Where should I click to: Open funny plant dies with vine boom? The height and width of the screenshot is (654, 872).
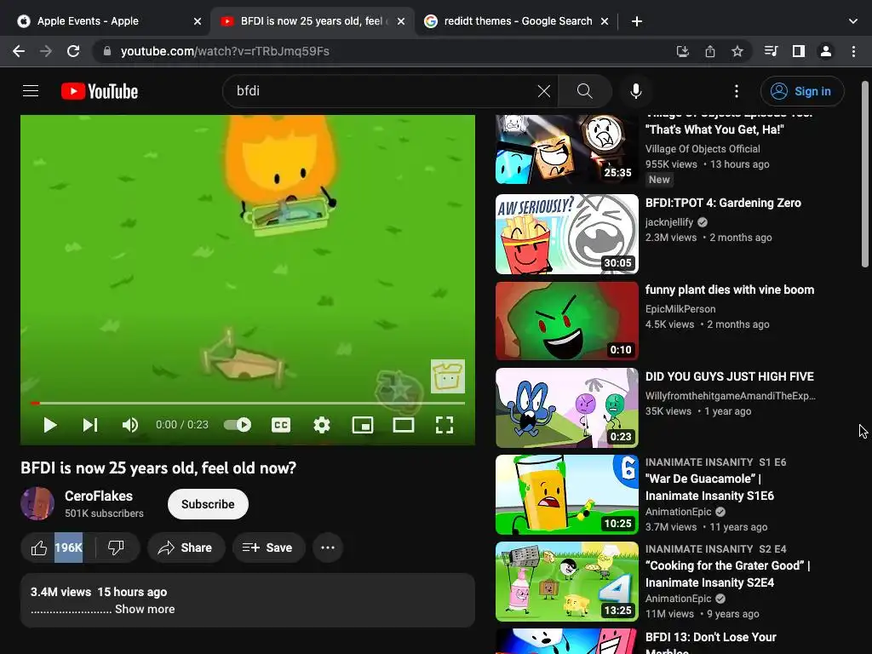pos(729,290)
